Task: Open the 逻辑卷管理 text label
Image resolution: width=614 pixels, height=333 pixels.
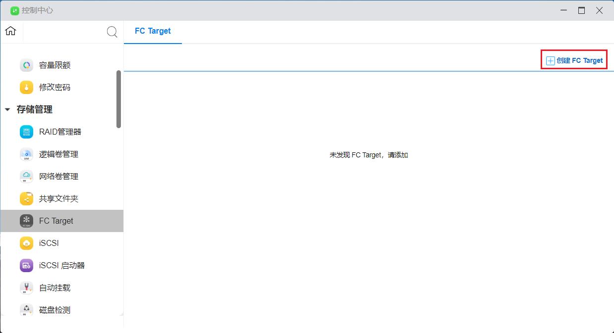Action: coord(58,154)
